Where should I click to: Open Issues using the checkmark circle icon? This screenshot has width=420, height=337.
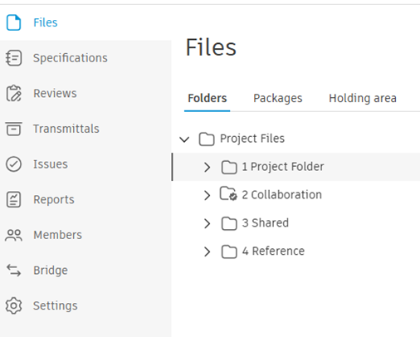tap(13, 164)
